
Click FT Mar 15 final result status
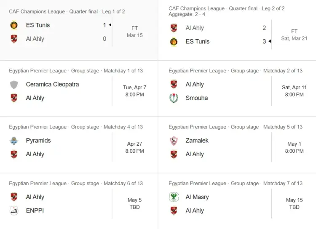pos(134,32)
